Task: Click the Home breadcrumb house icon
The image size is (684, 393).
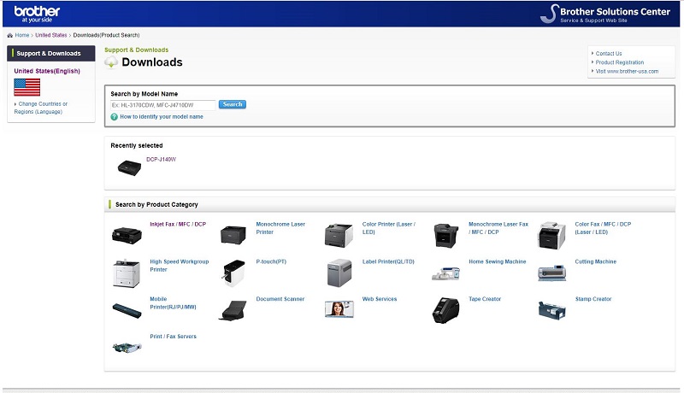Action: click(9, 35)
